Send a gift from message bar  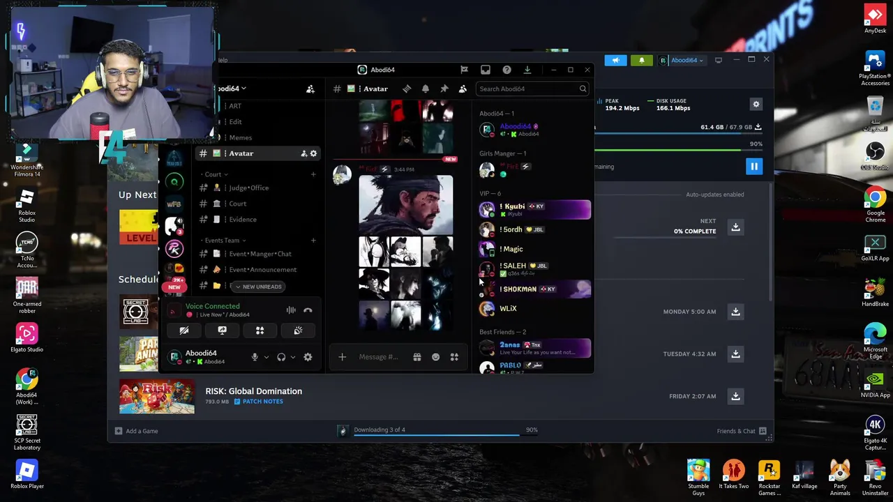coord(417,357)
